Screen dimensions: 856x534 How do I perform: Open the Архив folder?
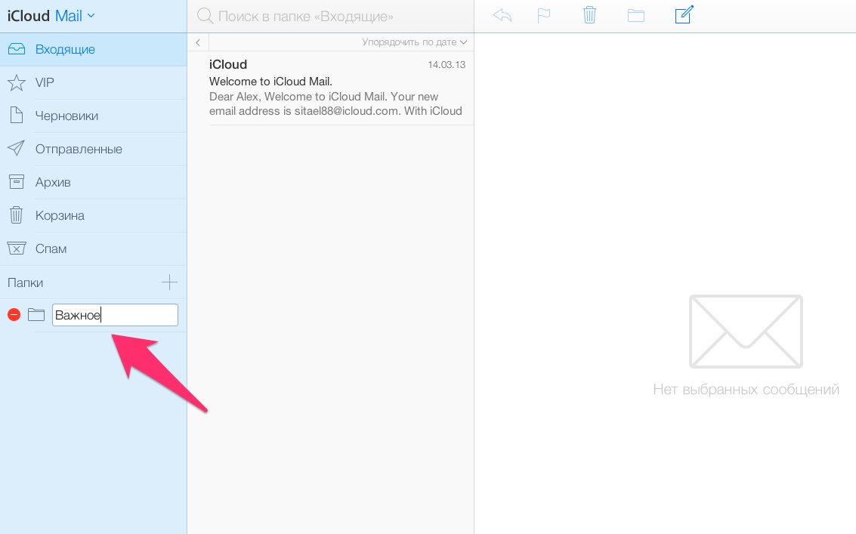pos(94,182)
